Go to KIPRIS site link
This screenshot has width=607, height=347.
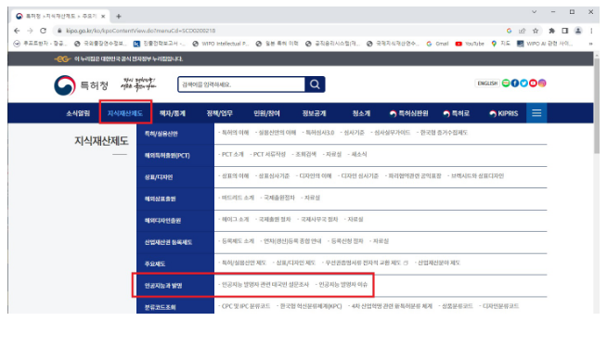coord(504,113)
